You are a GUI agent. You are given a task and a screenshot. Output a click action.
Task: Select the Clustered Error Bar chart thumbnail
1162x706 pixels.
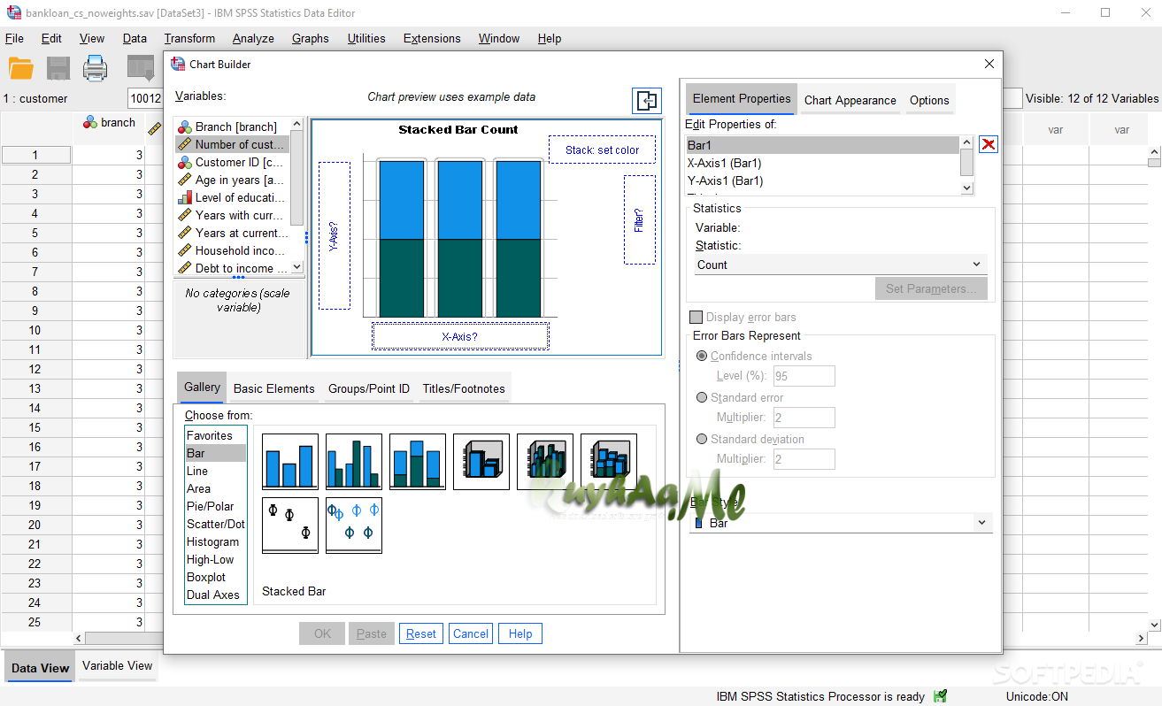(x=354, y=526)
